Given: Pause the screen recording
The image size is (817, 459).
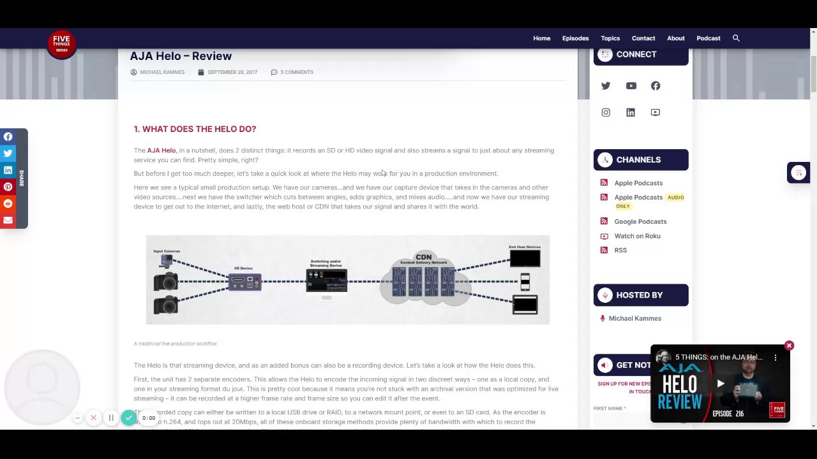Looking at the screenshot, I should coord(111,418).
